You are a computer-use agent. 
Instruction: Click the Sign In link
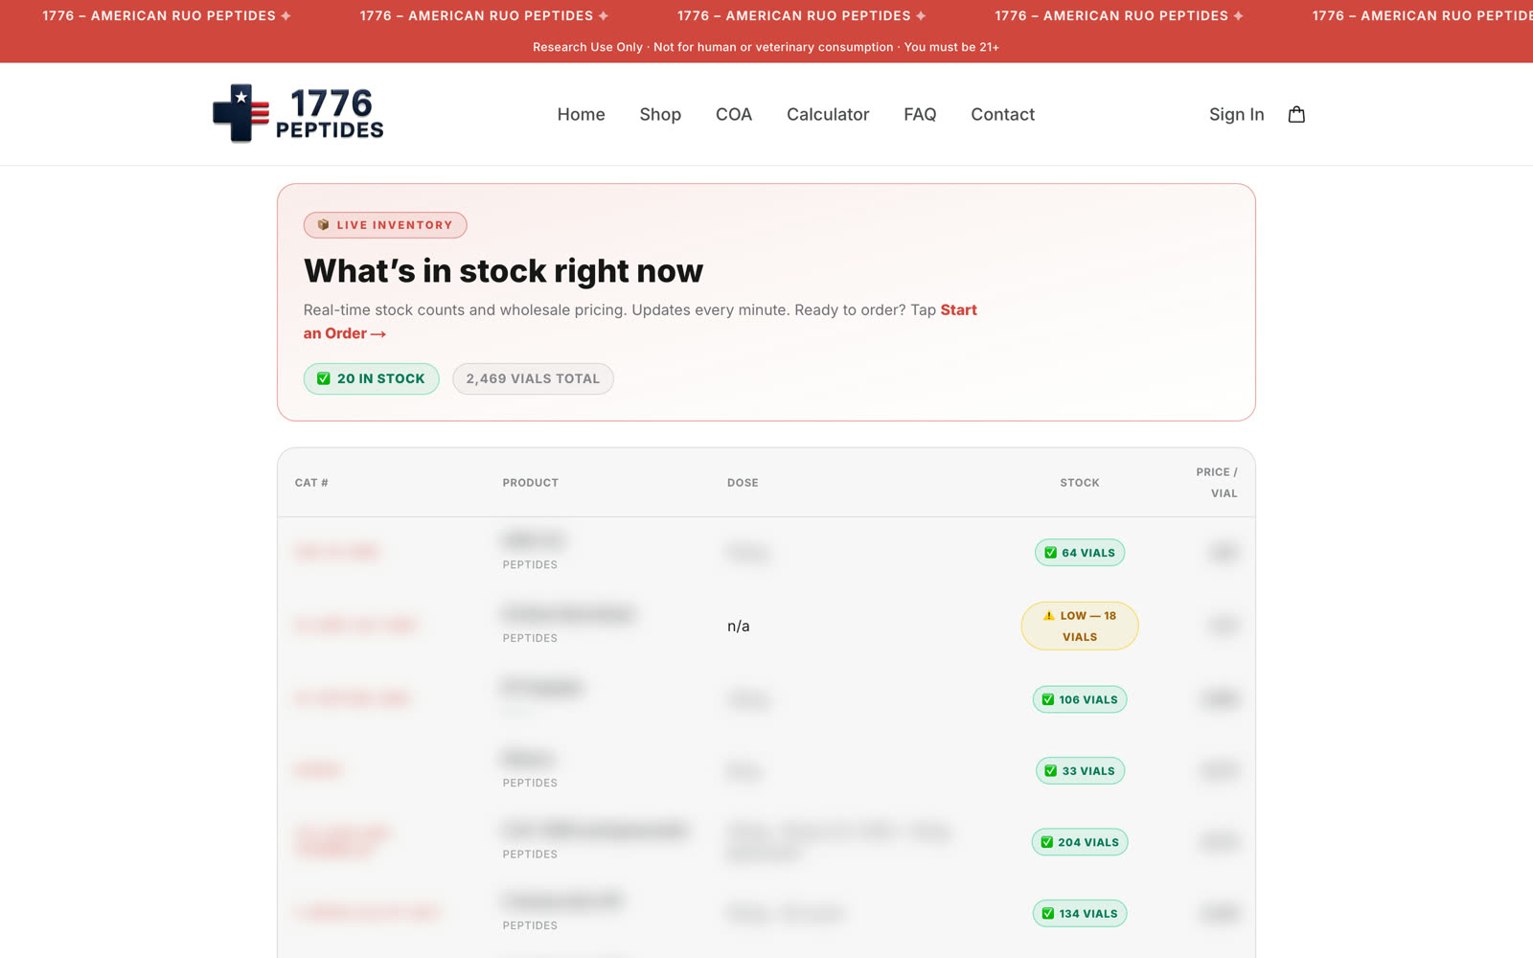point(1236,114)
